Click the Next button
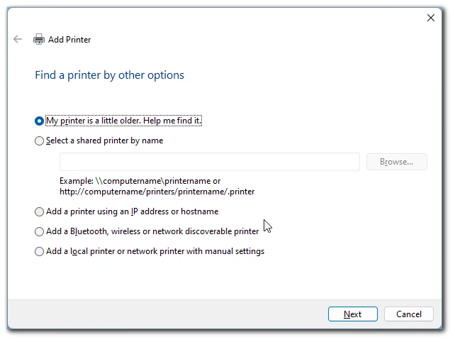This screenshot has width=455, height=342. point(352,314)
